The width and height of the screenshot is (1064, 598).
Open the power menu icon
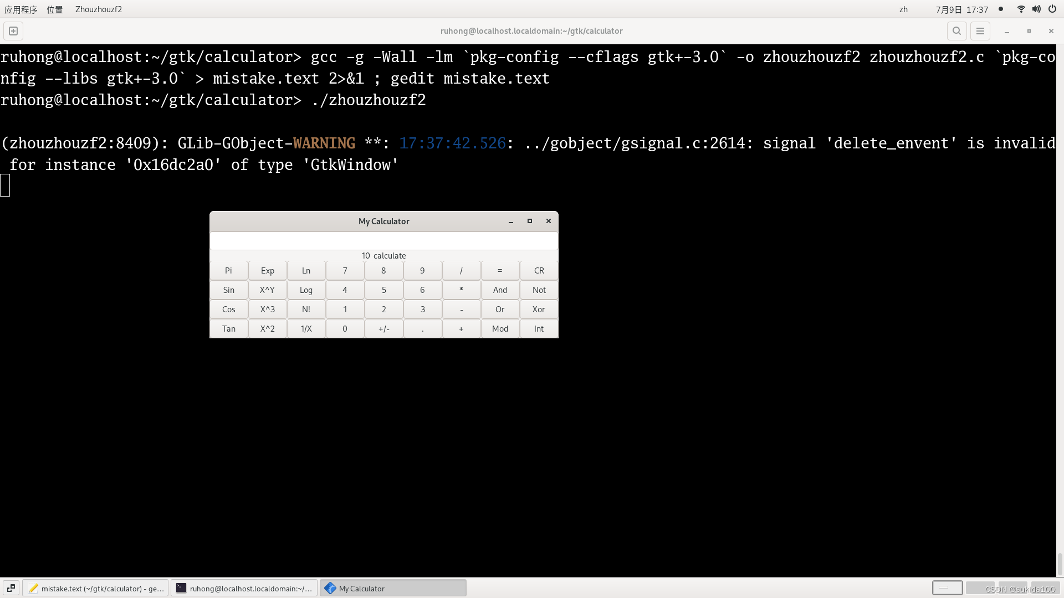coord(1052,9)
